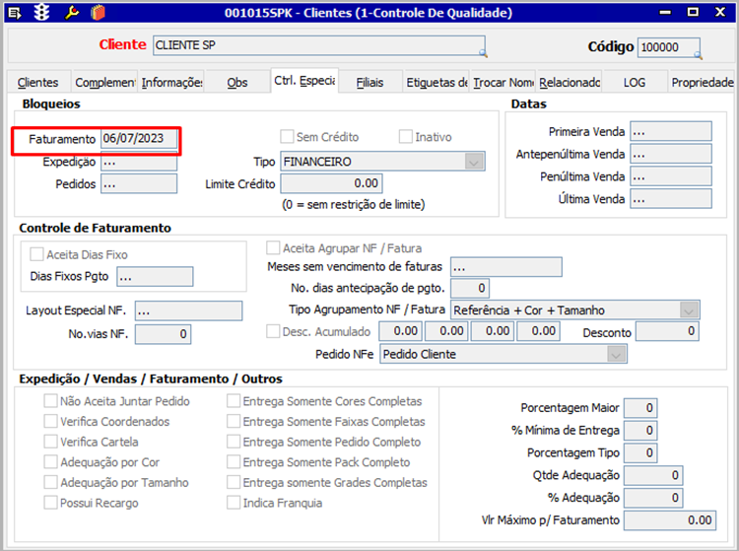739x551 pixels.
Task: Click the traffic light icon in title bar
Action: click(42, 12)
